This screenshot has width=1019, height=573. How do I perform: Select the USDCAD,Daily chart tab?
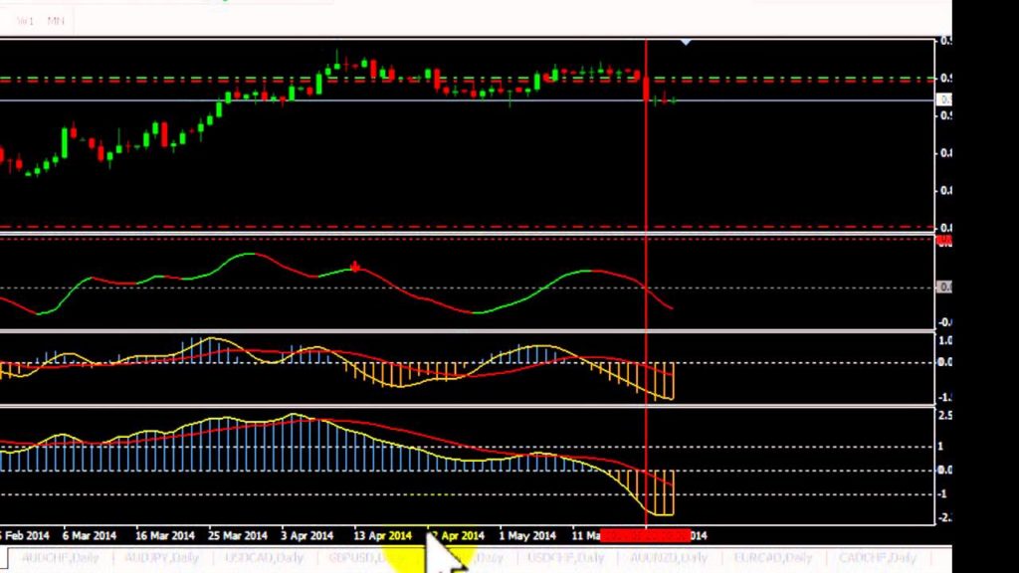(264, 558)
